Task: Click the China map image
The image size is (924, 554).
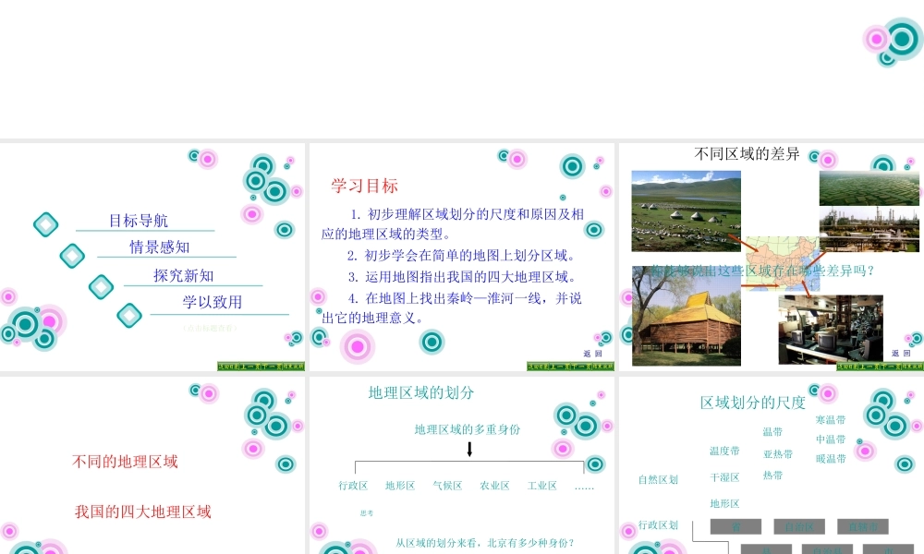Action: pos(782,263)
